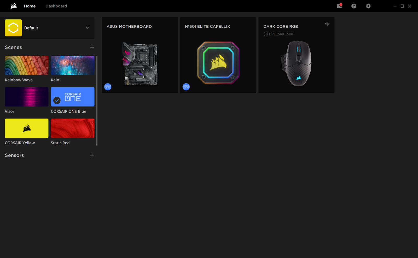This screenshot has height=258, width=418.
Task: Click the ASUS MOTHERBOARD title text
Action: pos(129,26)
